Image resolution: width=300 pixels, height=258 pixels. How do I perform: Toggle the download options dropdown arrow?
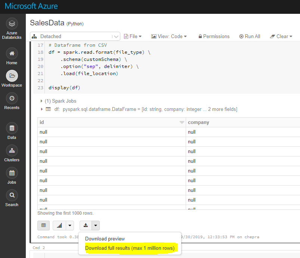(x=96, y=226)
